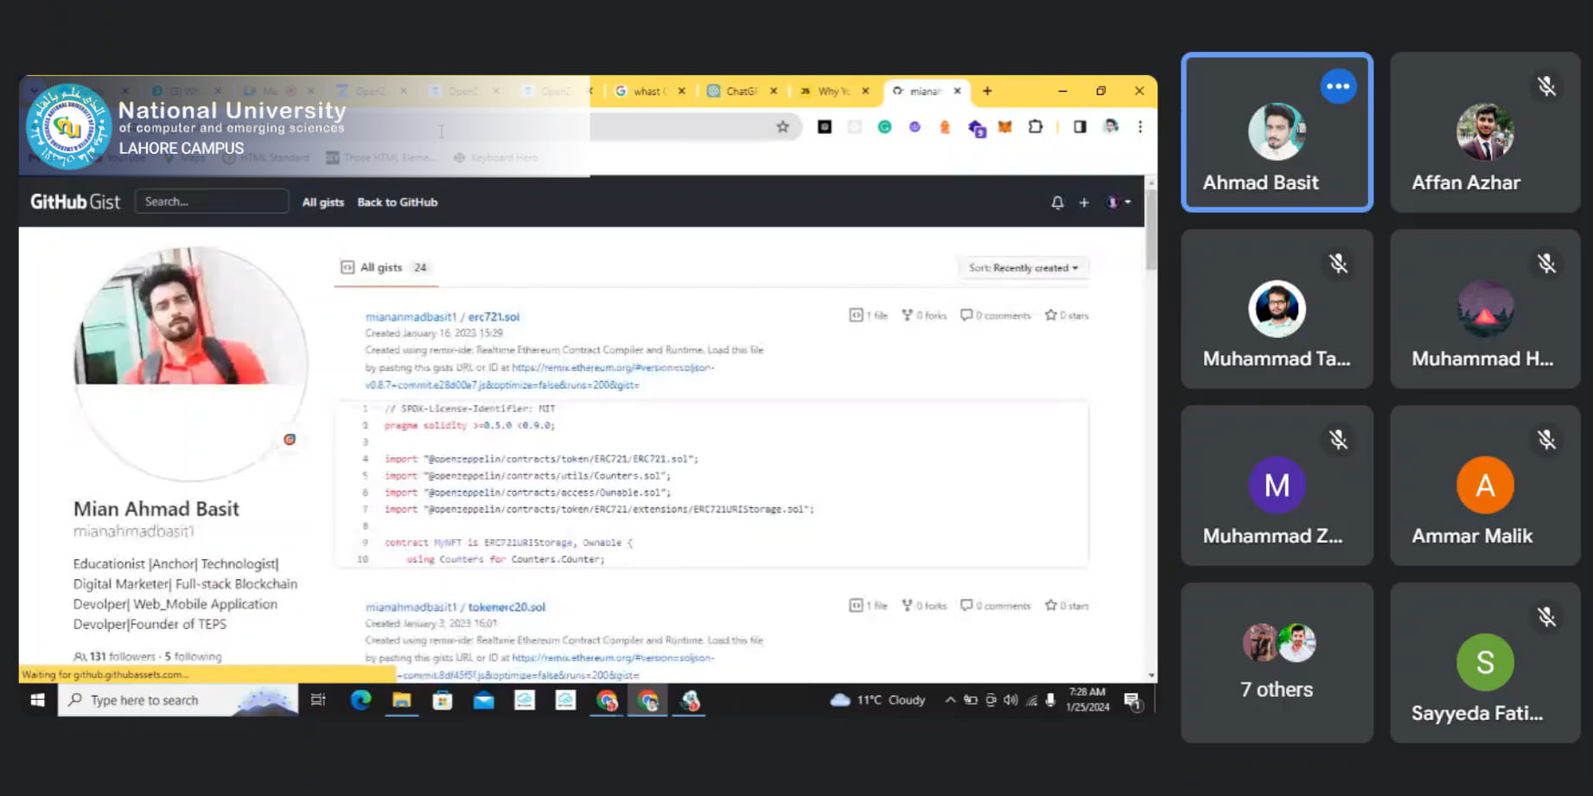
Task: Open Task View on the taskbar
Action: tap(318, 700)
